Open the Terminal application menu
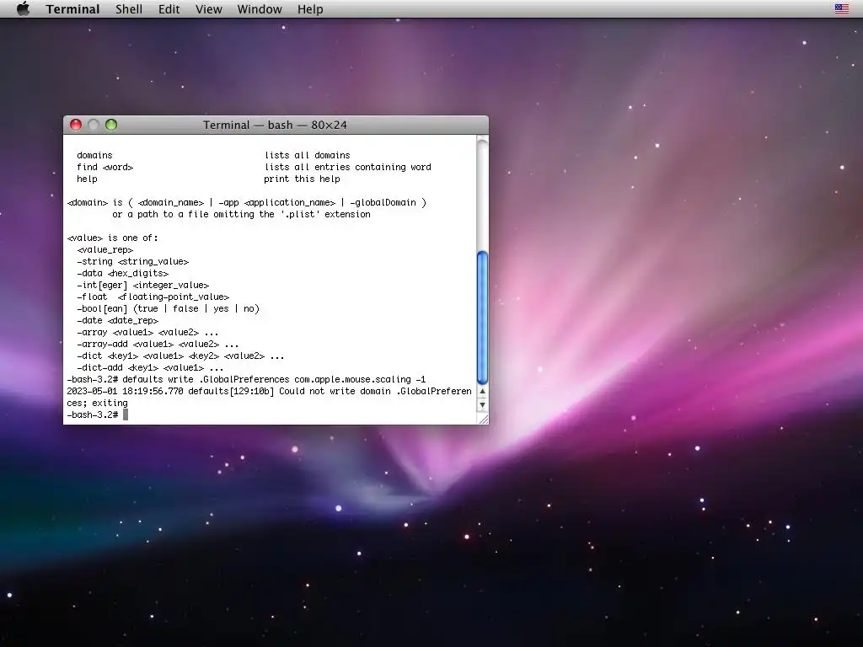This screenshot has height=647, width=863. click(x=72, y=9)
